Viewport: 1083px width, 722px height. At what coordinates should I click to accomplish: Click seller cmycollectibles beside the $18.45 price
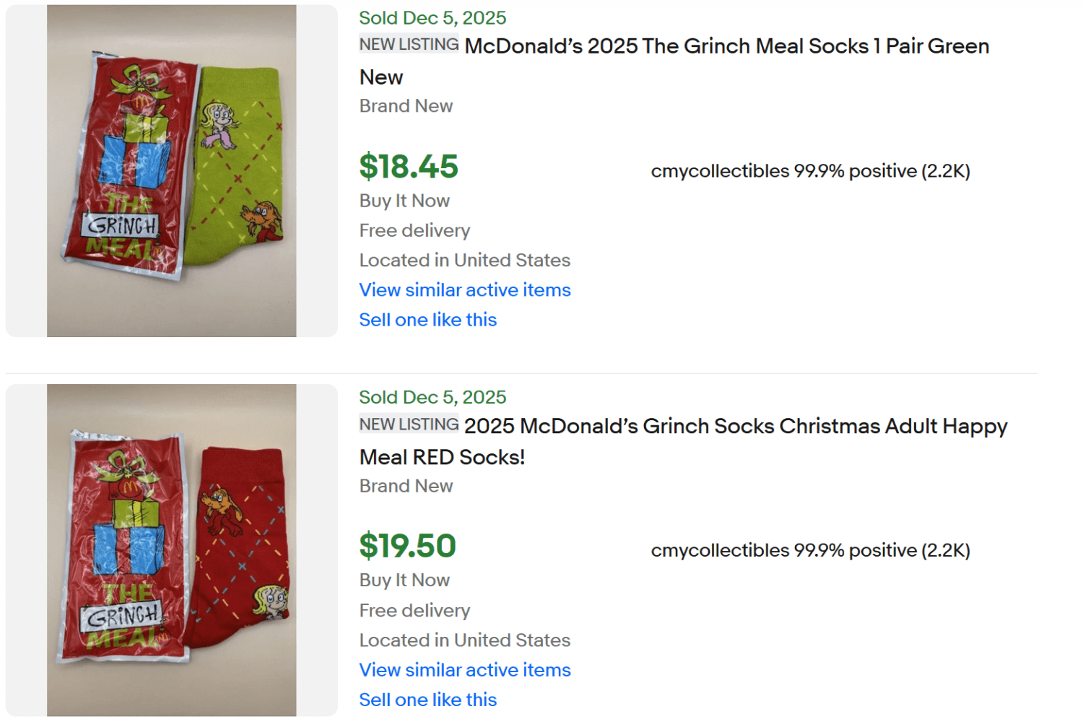(x=720, y=171)
